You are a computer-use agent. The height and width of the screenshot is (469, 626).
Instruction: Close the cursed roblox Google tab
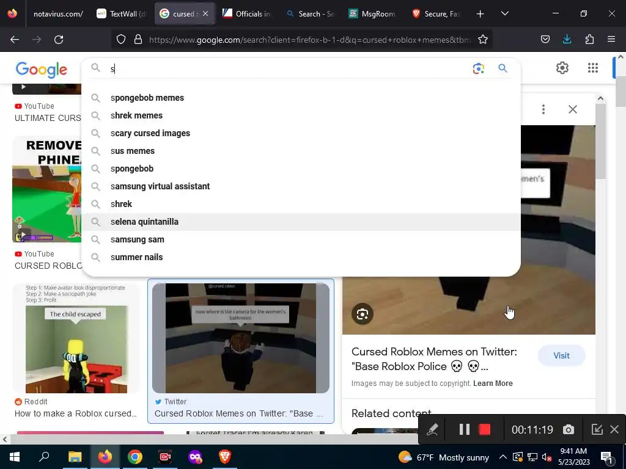tap(205, 13)
